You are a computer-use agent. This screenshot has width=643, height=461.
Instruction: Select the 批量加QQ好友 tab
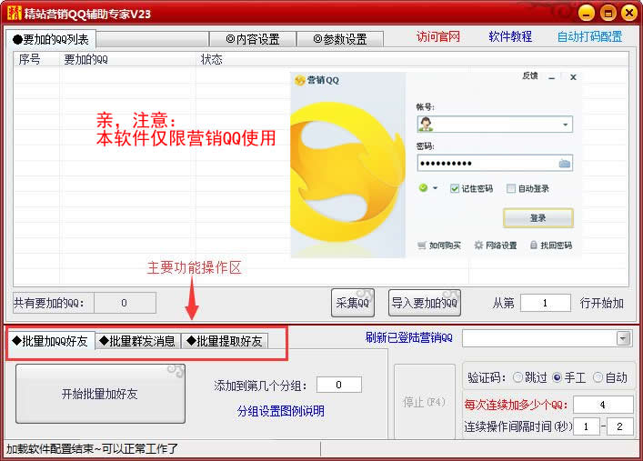point(50,341)
